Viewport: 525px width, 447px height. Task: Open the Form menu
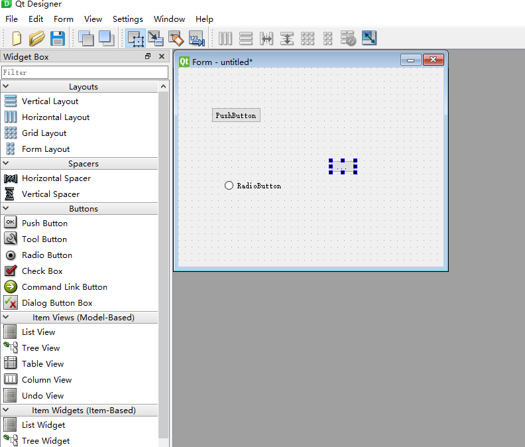[64, 19]
